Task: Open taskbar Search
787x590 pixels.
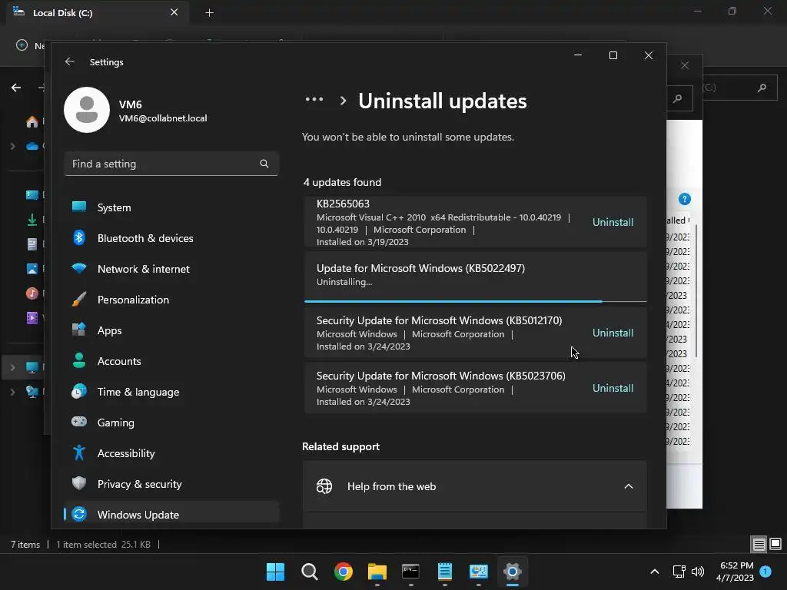Action: (x=309, y=572)
